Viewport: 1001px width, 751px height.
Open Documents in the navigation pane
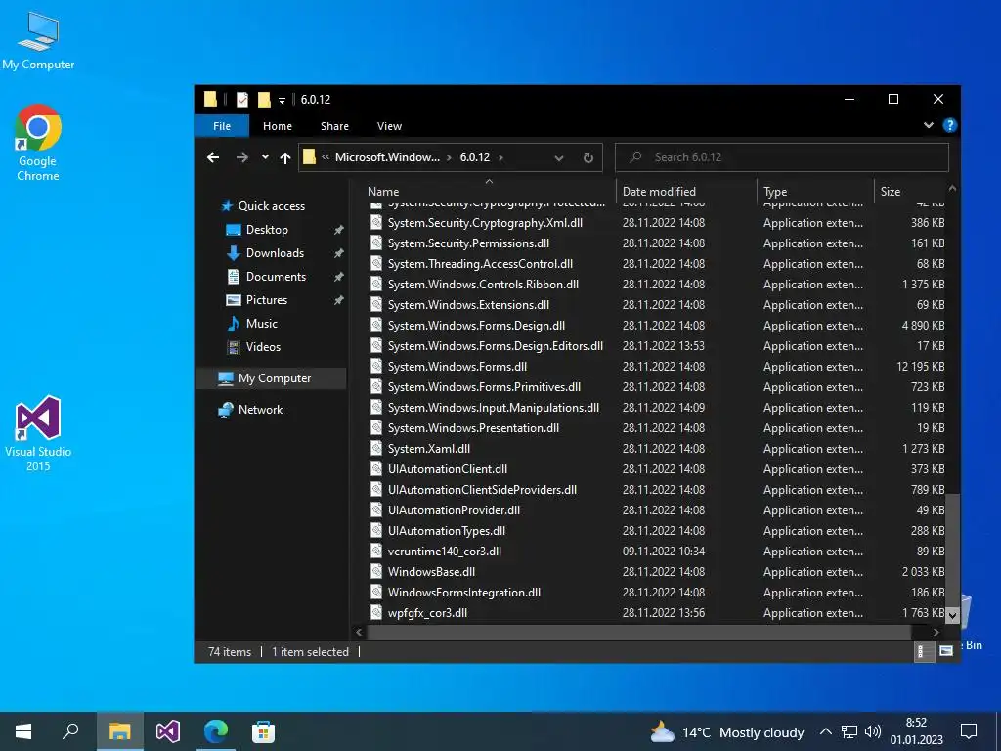click(x=276, y=277)
